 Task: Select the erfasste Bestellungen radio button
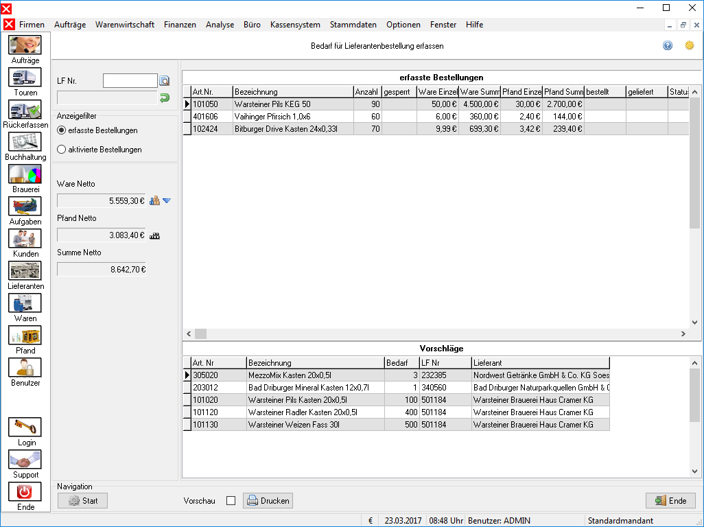click(x=62, y=130)
